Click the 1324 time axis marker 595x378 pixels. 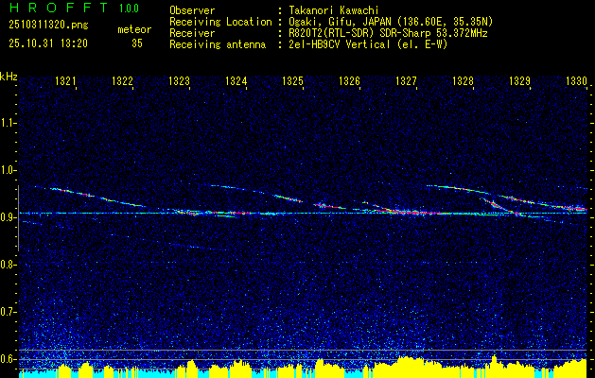tap(236, 80)
